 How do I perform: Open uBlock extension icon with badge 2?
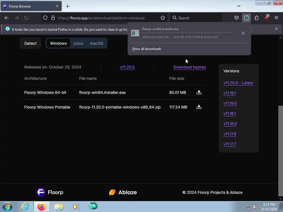(267, 17)
